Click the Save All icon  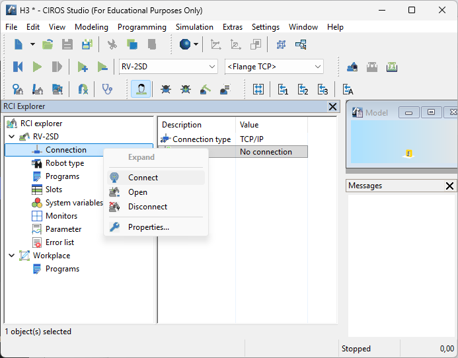tap(87, 45)
